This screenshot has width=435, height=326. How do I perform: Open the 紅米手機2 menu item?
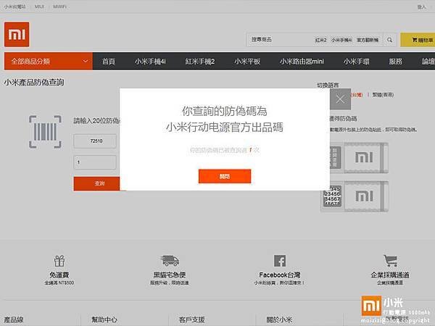pyautogui.click(x=200, y=62)
